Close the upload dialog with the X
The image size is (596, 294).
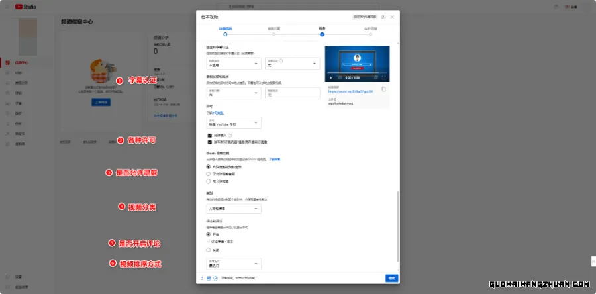(x=392, y=17)
